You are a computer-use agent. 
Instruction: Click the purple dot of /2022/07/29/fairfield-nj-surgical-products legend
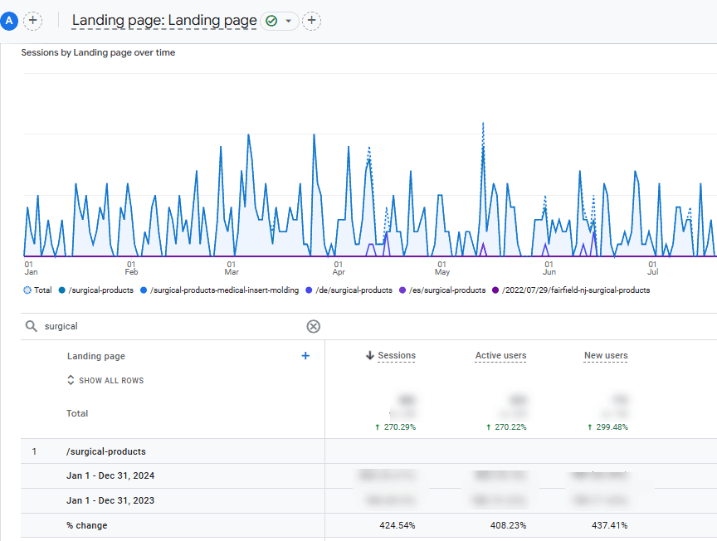point(496,290)
